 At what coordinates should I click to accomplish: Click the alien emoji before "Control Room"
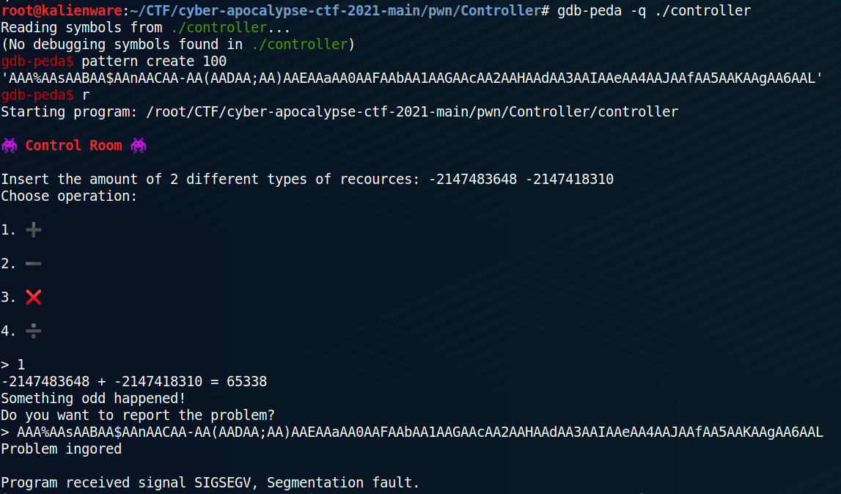10,145
